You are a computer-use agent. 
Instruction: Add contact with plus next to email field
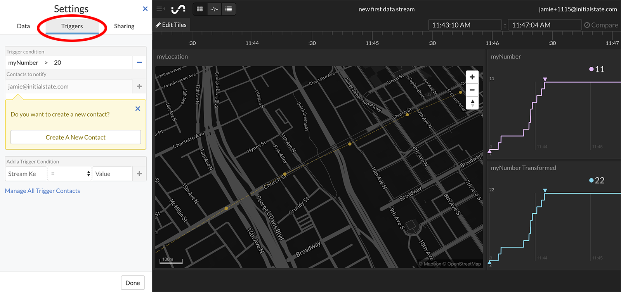[139, 86]
